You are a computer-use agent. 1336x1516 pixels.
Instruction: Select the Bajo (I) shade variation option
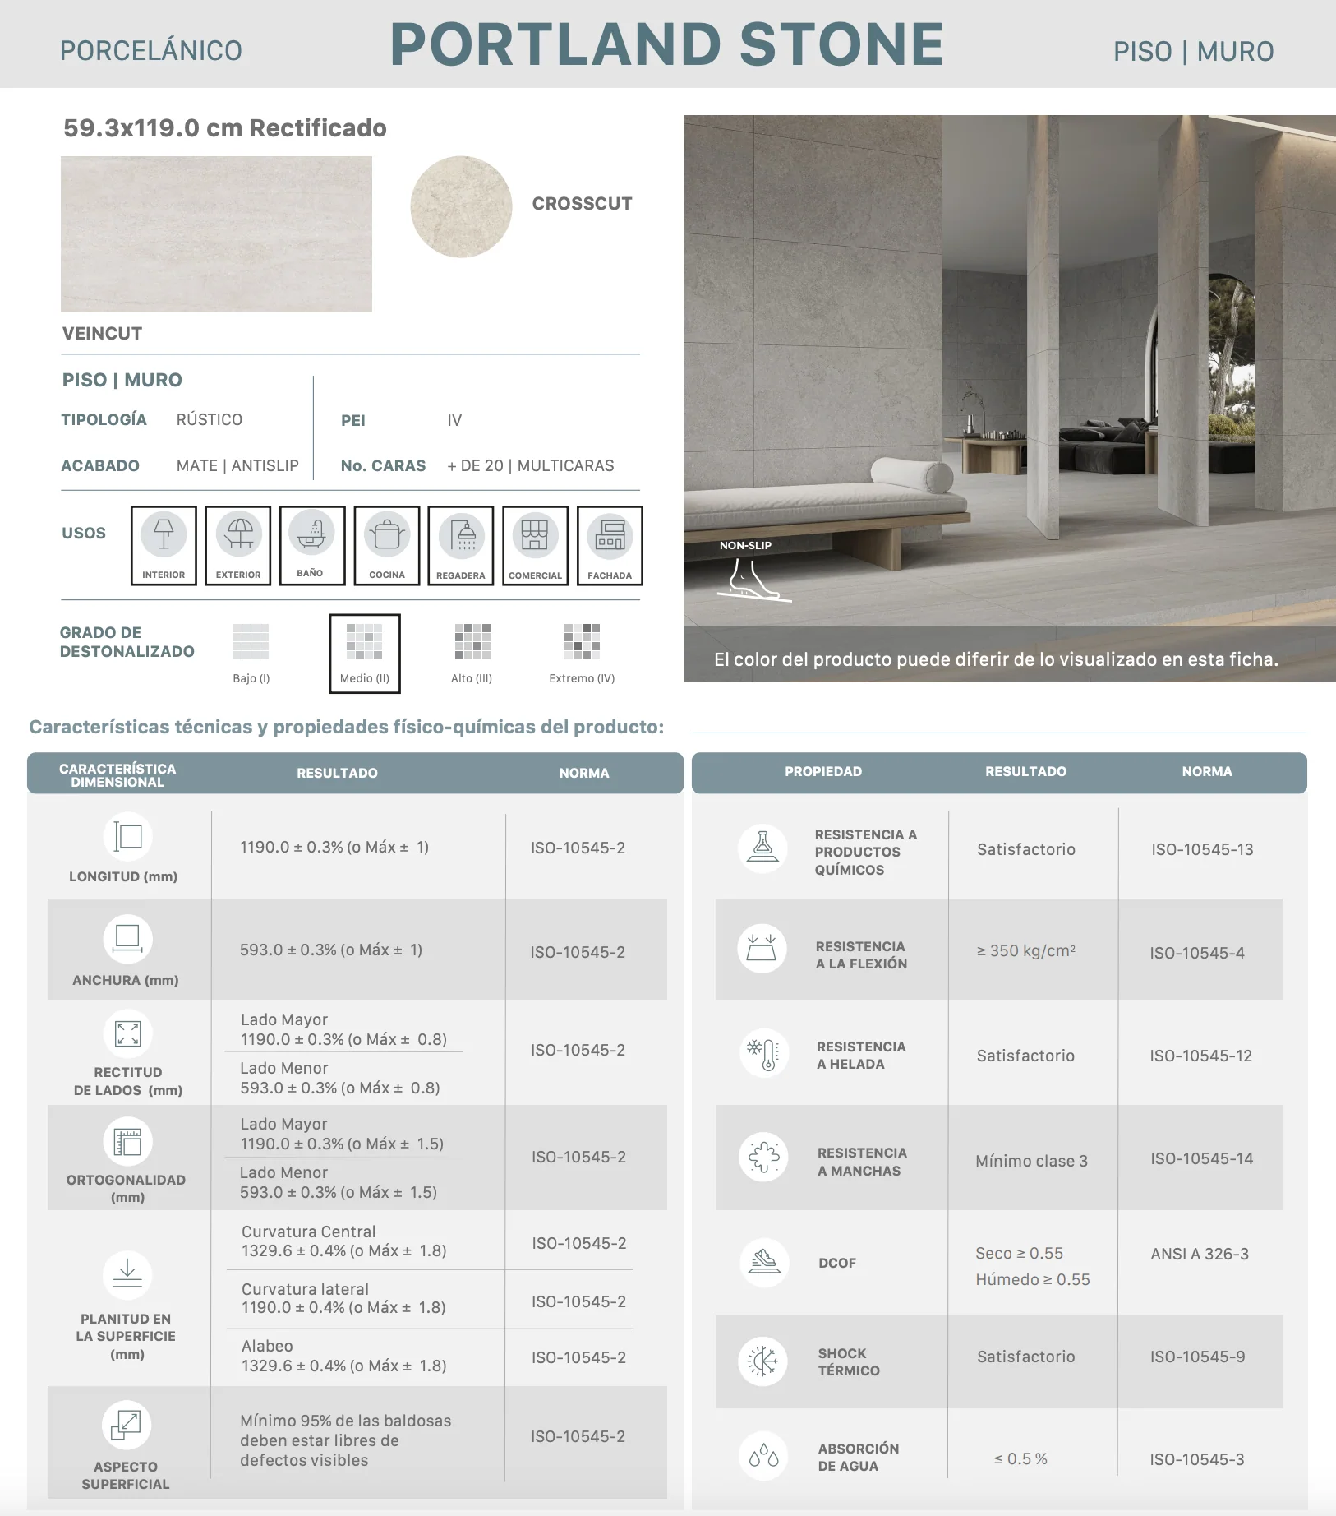click(x=251, y=654)
